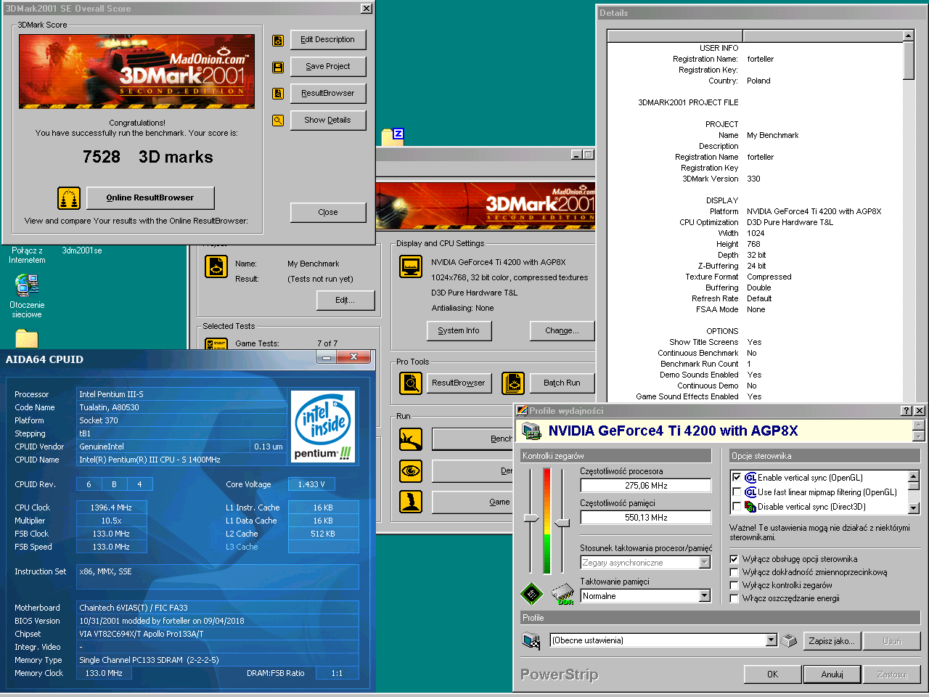Click the eye Demo icon in the Run section
Viewport: 929px width, 697px height.
[411, 471]
